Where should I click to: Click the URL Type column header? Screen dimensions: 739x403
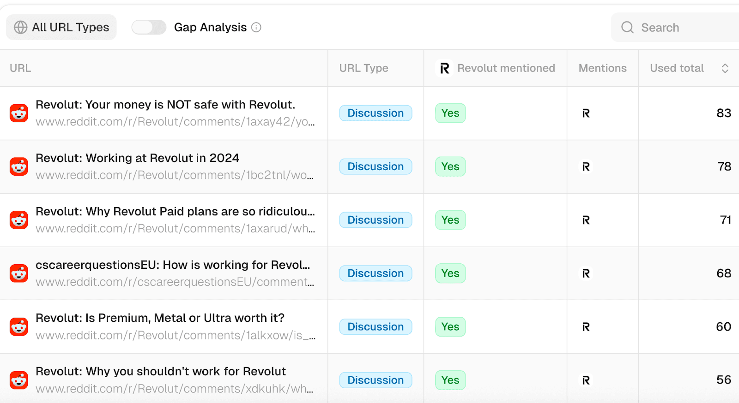click(363, 68)
